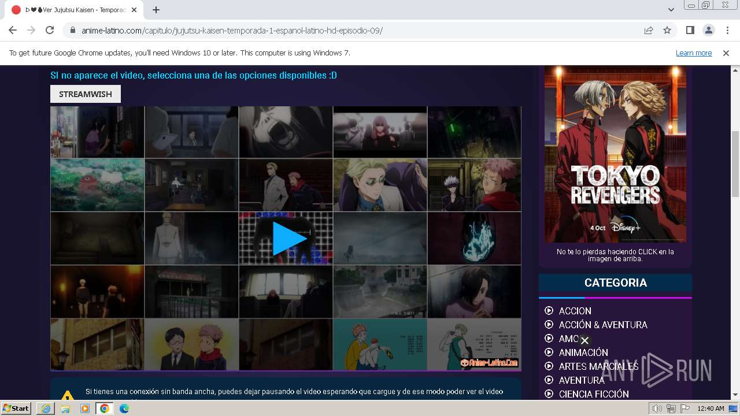
Task: Open the ARTES MARCIALES category
Action: pyautogui.click(x=598, y=366)
